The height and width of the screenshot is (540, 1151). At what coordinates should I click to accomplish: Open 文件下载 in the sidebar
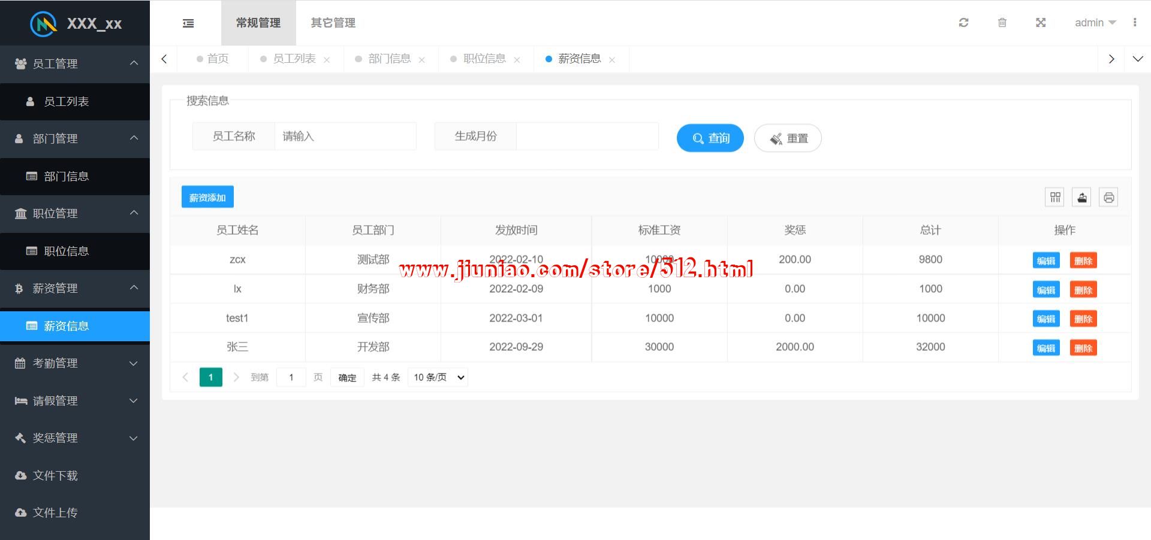coord(75,475)
